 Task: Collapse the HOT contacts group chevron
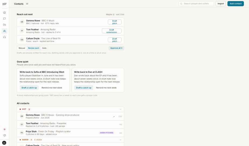pos(120,109)
